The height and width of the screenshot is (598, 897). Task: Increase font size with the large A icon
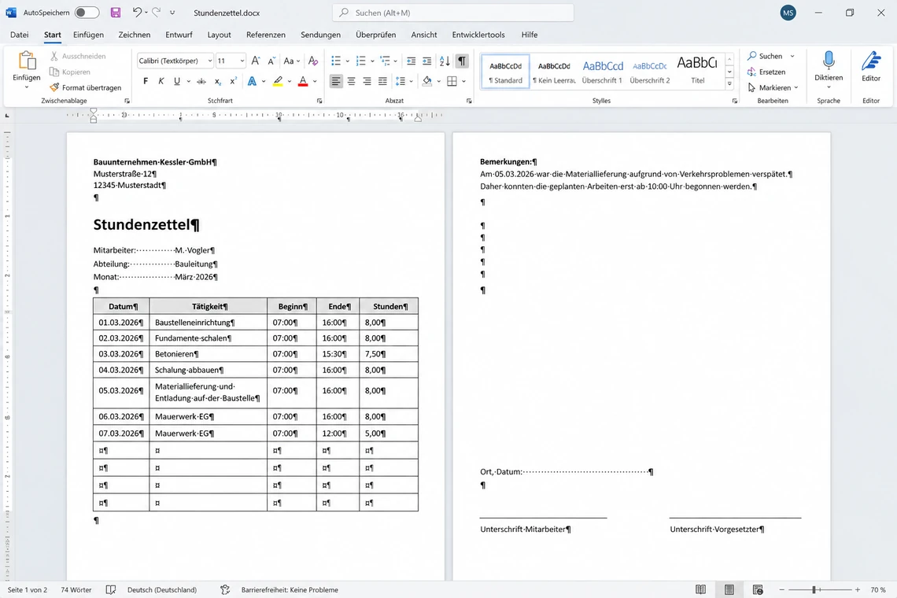256,61
